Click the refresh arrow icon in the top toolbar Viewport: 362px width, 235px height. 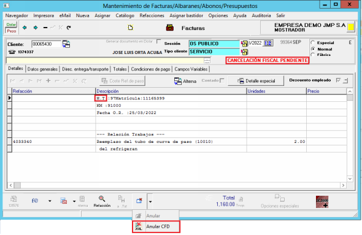click(69, 28)
